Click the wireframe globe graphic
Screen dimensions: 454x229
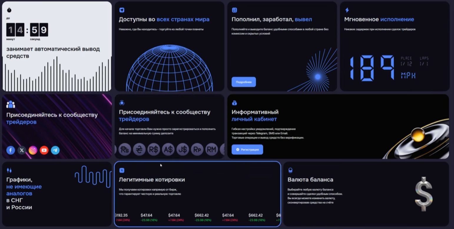pyautogui.click(x=169, y=68)
